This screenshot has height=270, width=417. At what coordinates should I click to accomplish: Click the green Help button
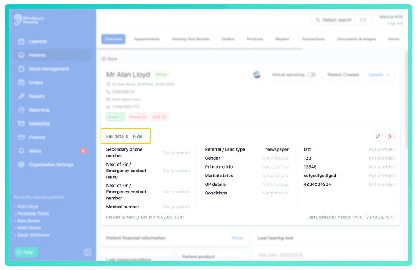coord(26,252)
